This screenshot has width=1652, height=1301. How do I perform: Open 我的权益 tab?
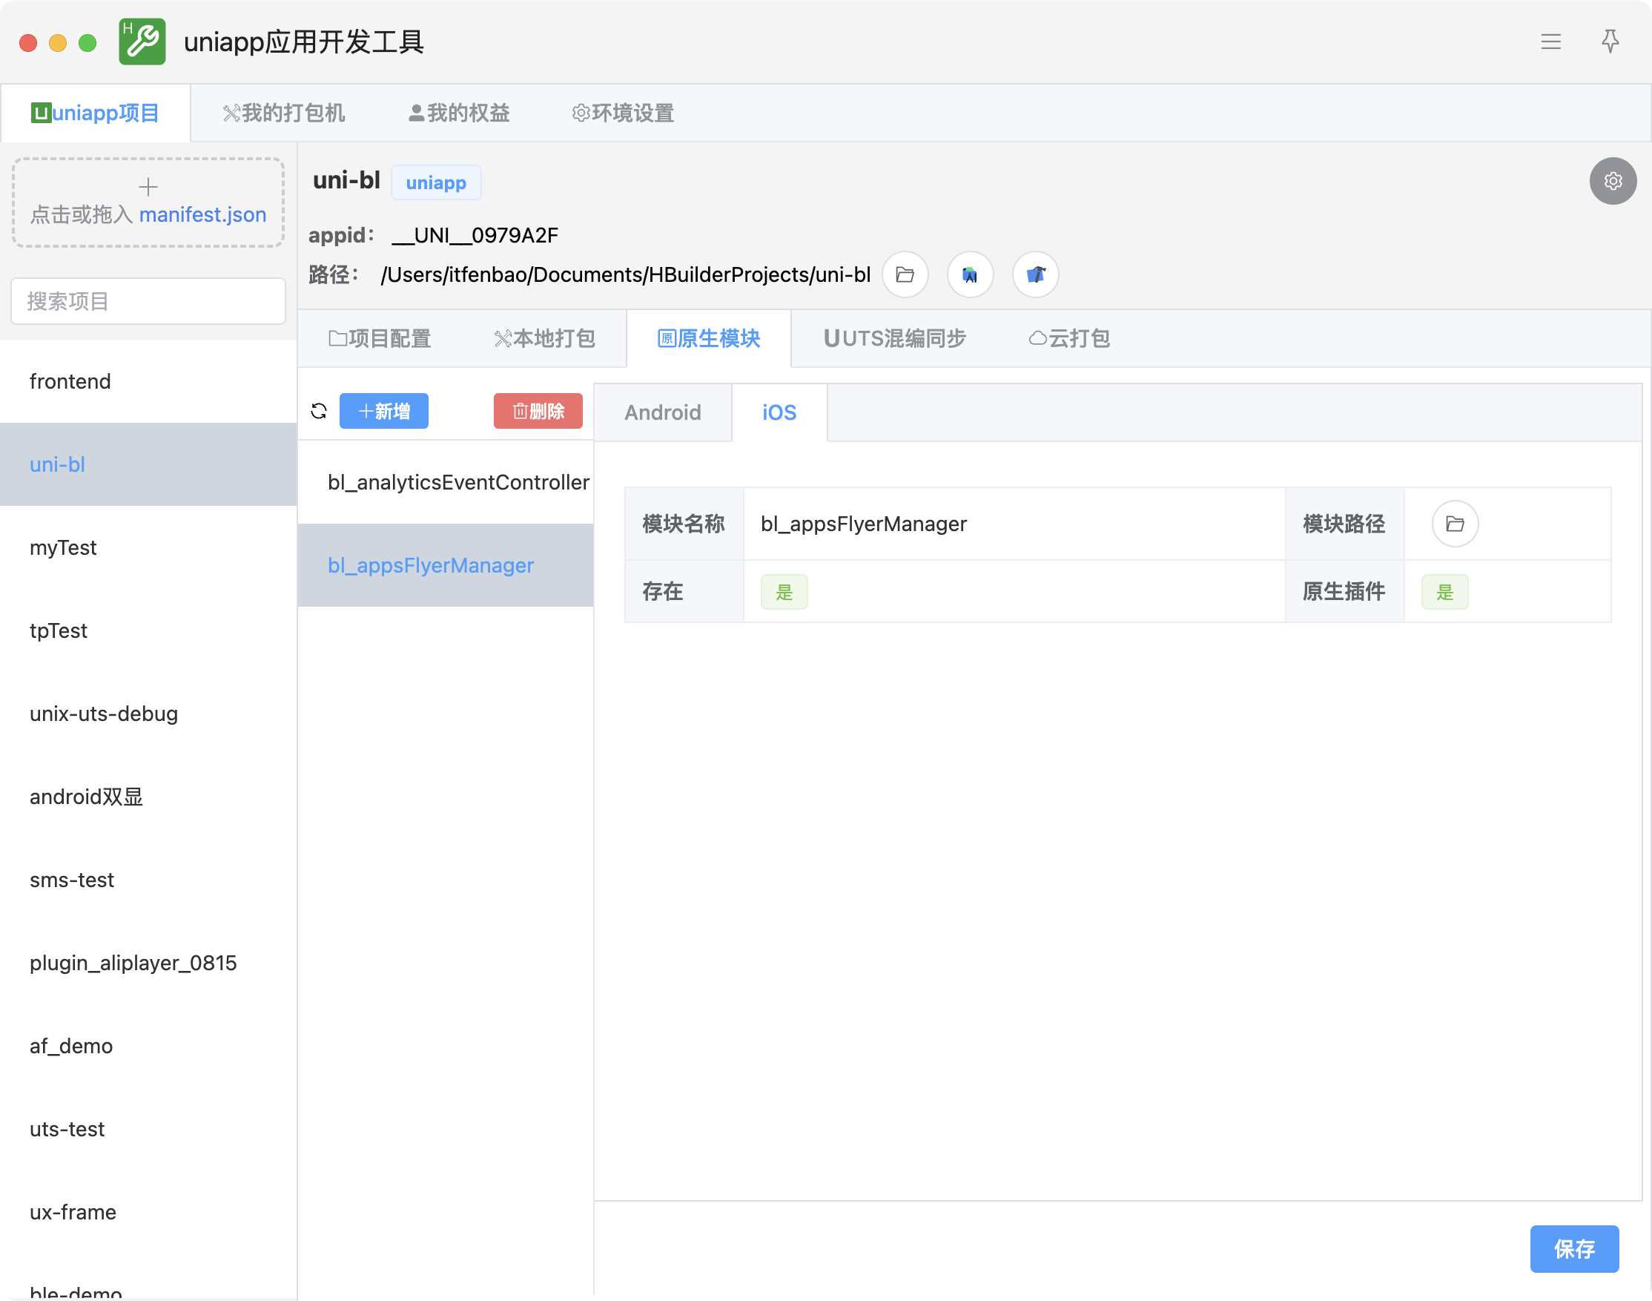[459, 113]
